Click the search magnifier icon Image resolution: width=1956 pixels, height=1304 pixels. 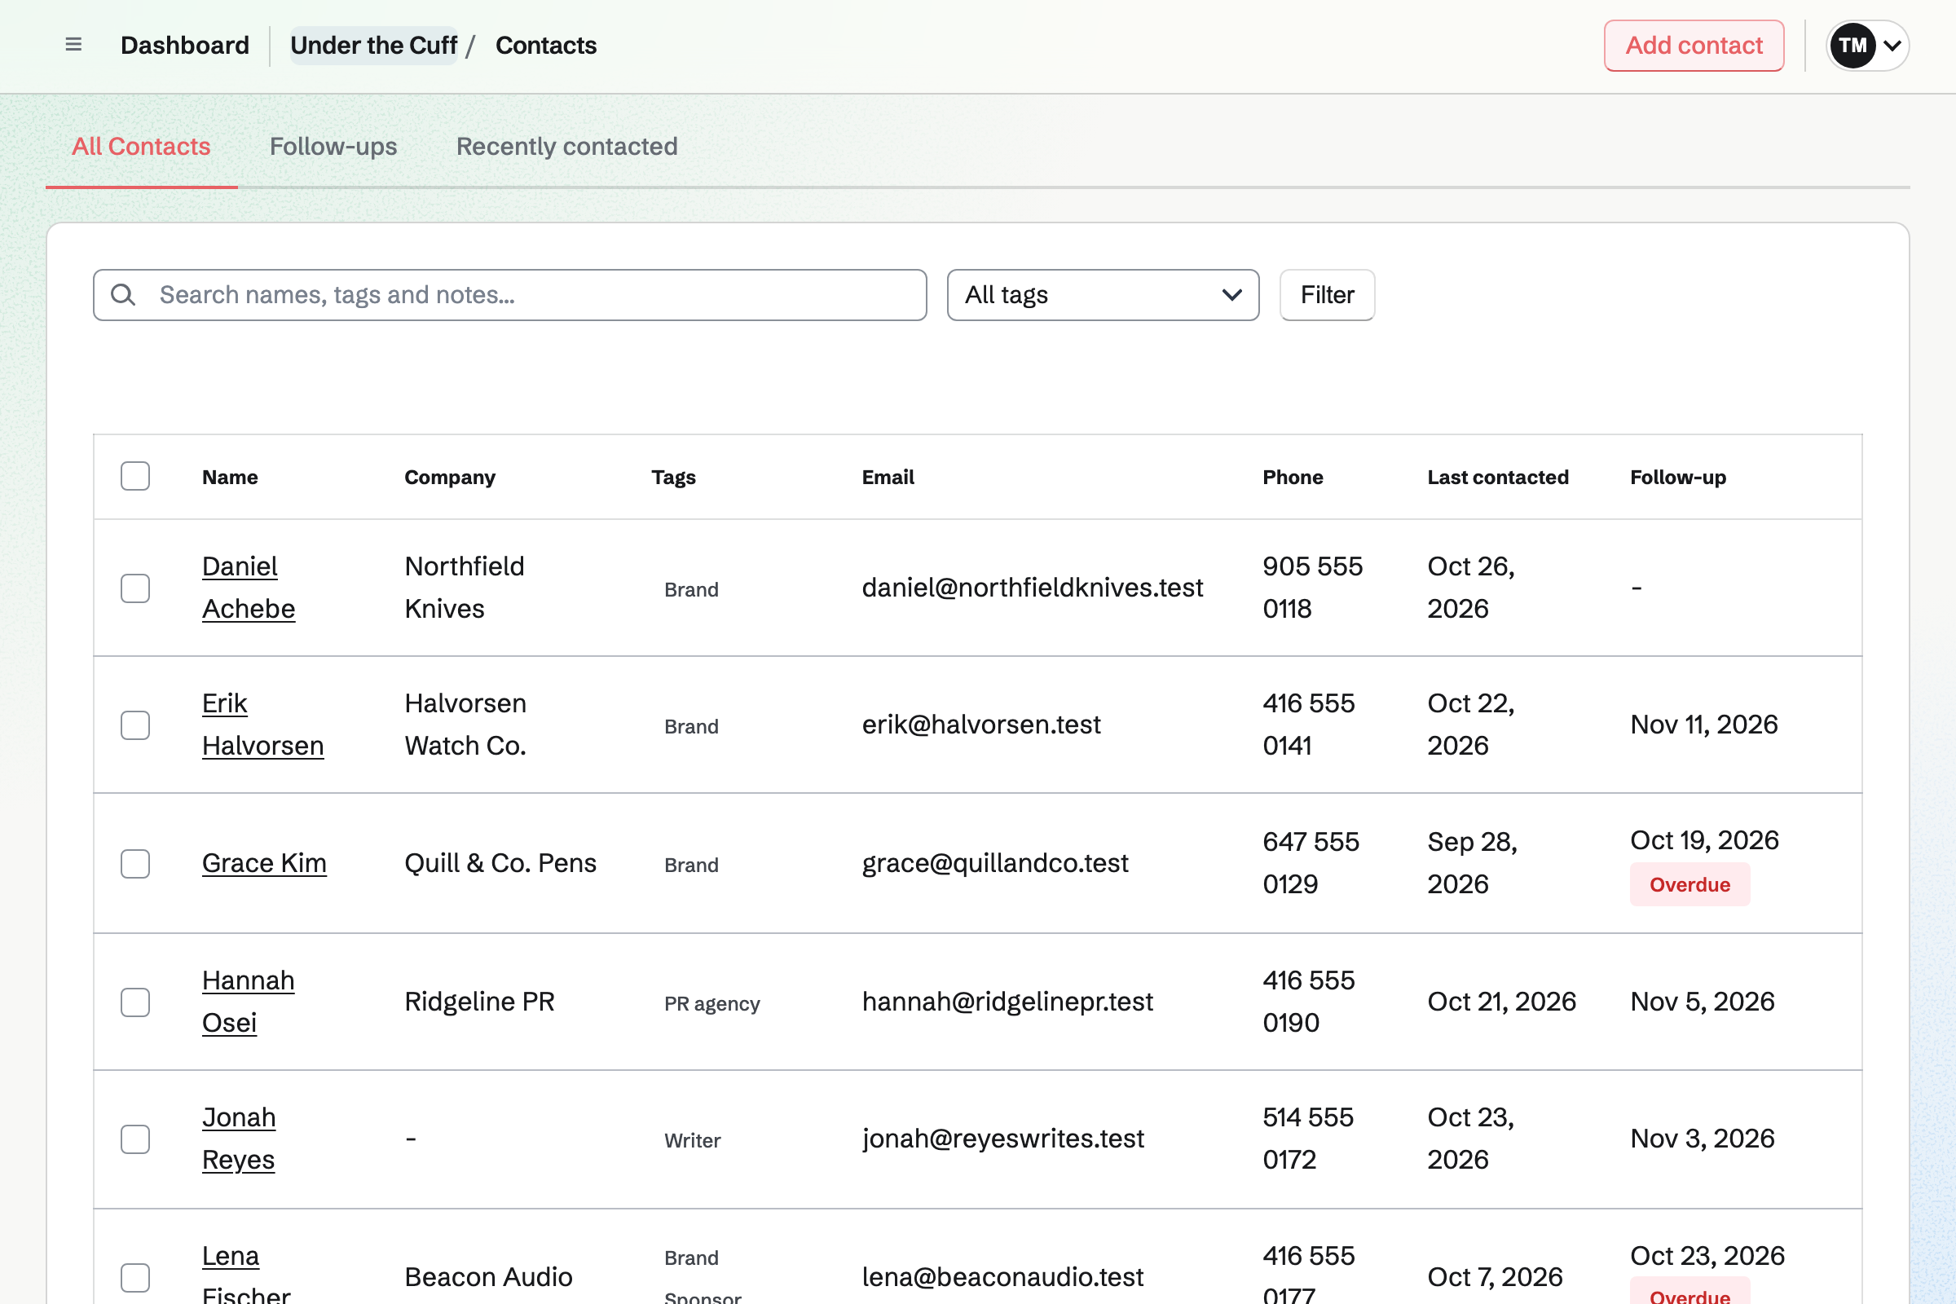pyautogui.click(x=123, y=294)
